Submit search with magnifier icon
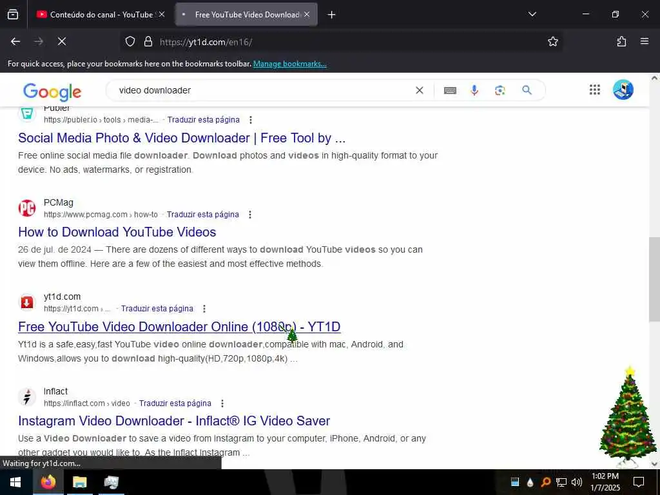Viewport: 660px width, 495px height. click(x=527, y=90)
